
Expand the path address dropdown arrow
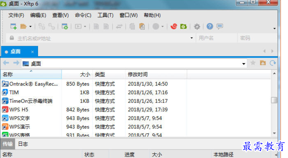click(244, 64)
